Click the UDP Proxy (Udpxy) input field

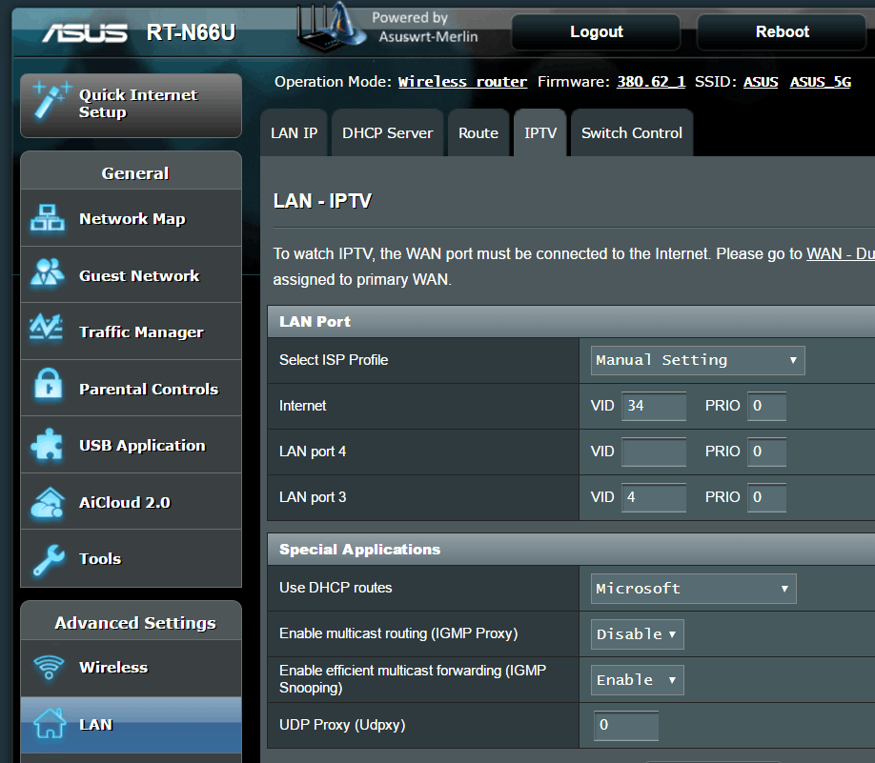[626, 726]
